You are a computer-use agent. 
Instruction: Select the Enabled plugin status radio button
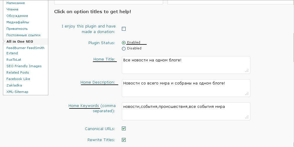tap(124, 43)
